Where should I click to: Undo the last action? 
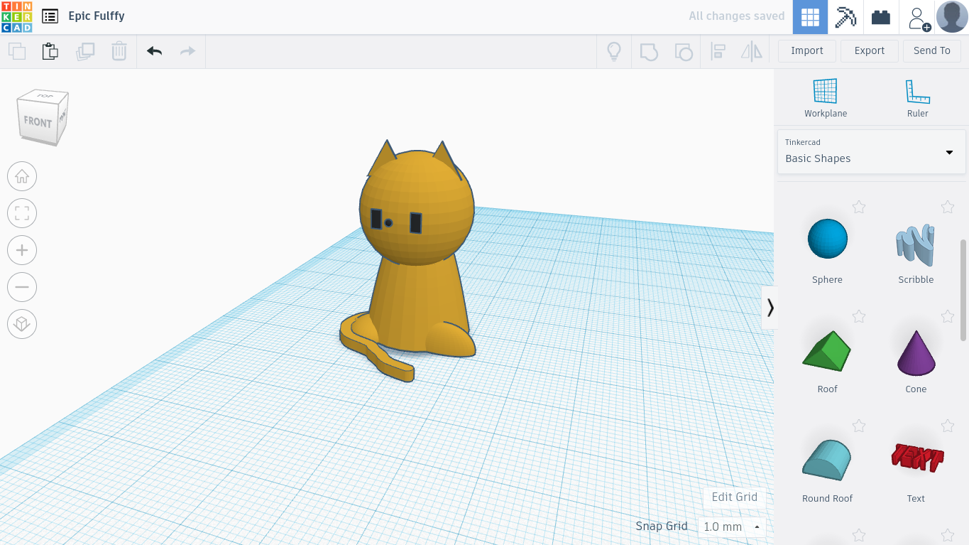(x=154, y=51)
